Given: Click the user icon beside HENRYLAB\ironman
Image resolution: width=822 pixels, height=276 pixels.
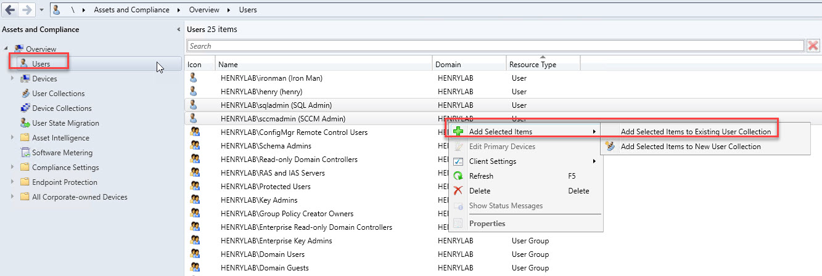Looking at the screenshot, I should 194,78.
